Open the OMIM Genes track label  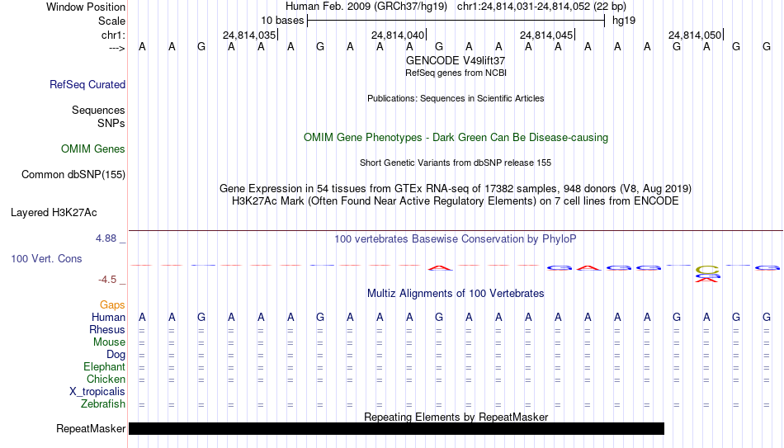coord(92,149)
